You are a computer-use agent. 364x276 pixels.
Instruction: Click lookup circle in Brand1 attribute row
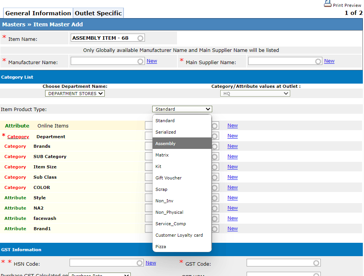tap(215, 229)
